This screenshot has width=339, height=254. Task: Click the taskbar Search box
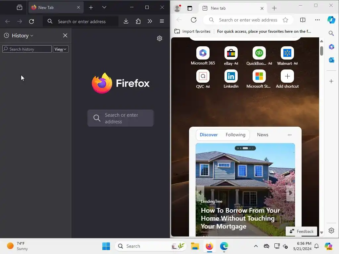[151, 246]
